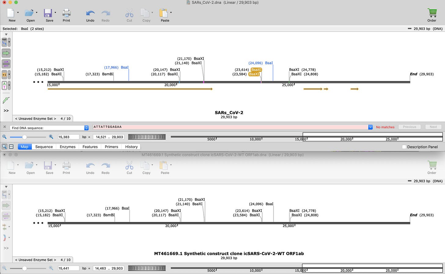
Task: Toggle AT base coloring in top sidebar
Action: tap(4, 85)
